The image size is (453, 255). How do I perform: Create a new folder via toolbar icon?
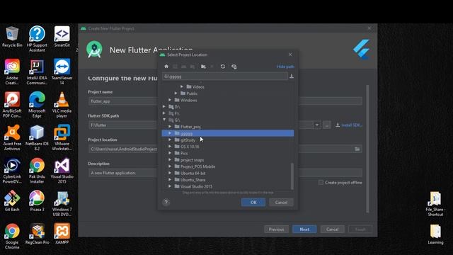(x=203, y=67)
